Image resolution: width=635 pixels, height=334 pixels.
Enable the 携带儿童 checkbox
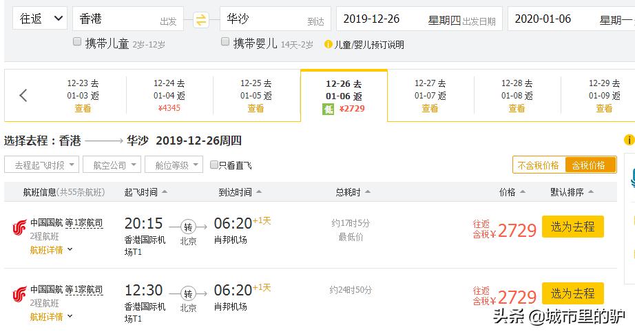pyautogui.click(x=78, y=43)
